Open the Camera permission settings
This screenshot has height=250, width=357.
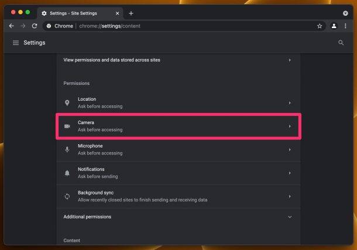176,126
